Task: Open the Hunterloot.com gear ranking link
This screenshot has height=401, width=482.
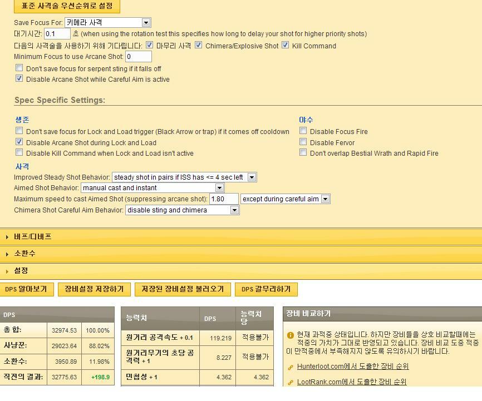Action: tap(352, 367)
